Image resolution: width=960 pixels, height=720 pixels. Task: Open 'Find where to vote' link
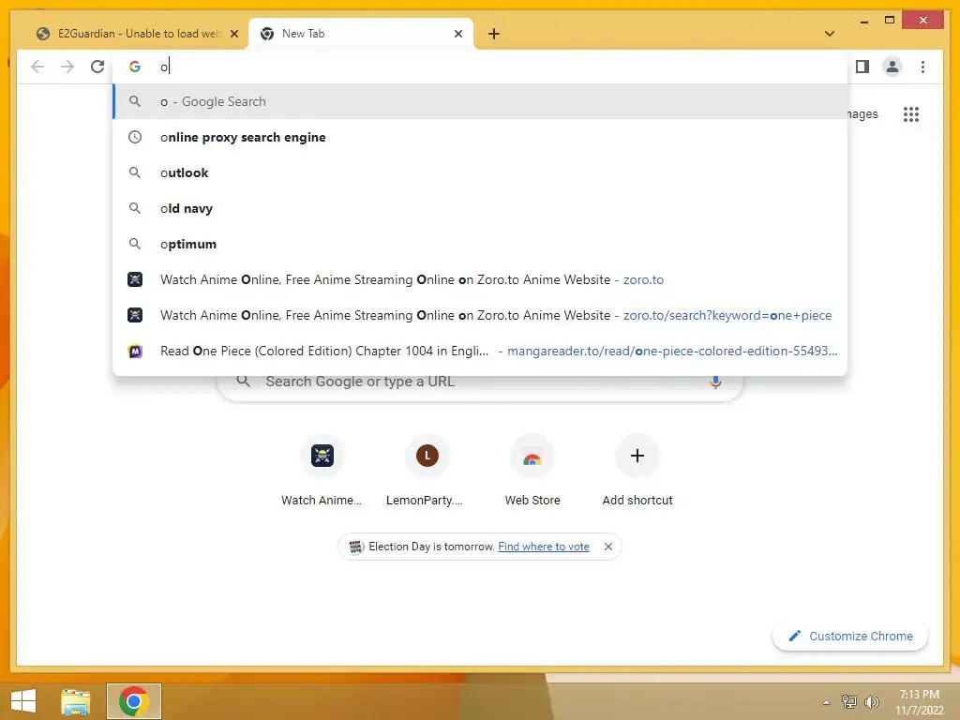pos(544,547)
